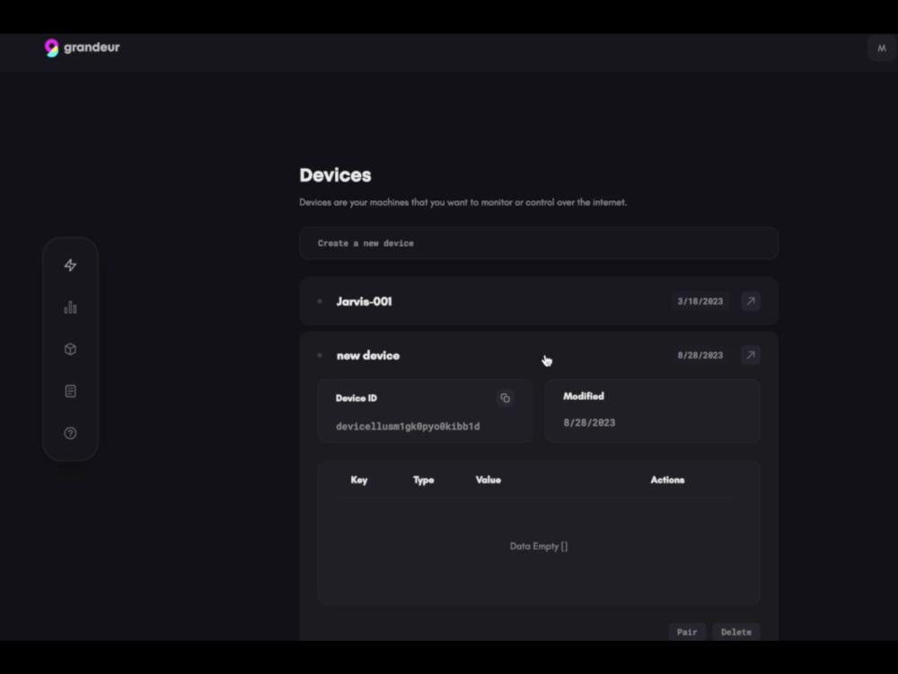Click the Device ID label

pos(357,398)
